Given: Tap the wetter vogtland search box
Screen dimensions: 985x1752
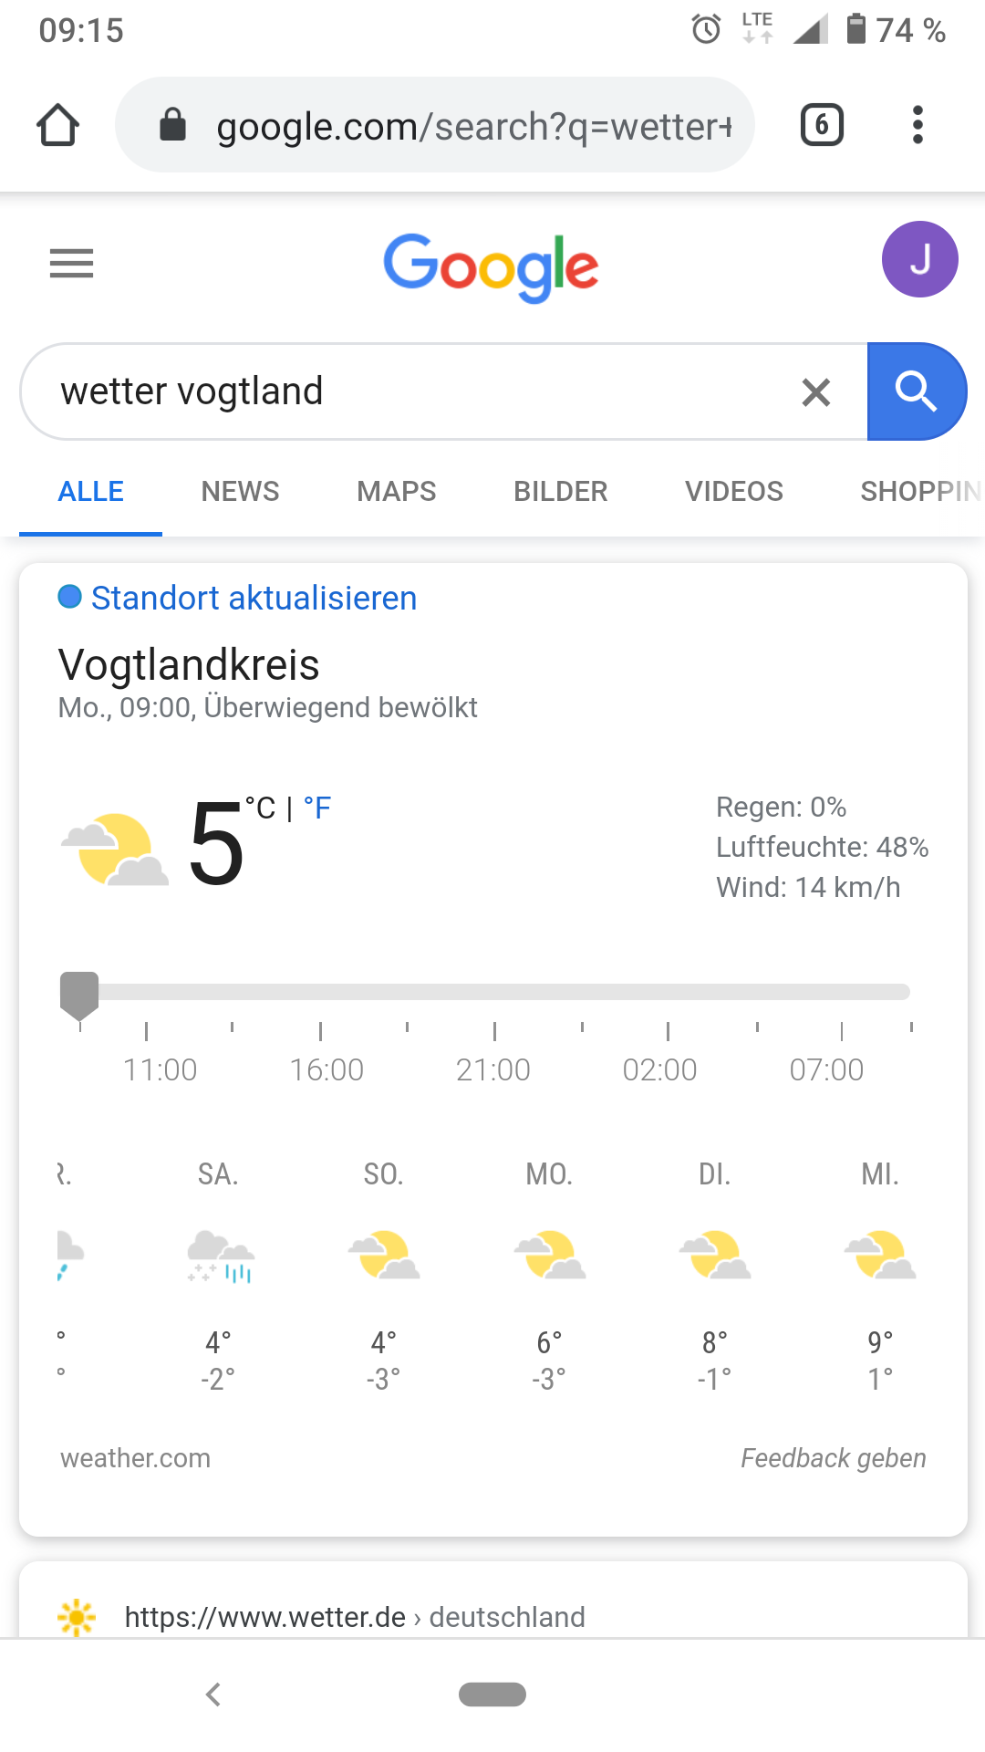Looking at the screenshot, I should pyautogui.click(x=410, y=391).
